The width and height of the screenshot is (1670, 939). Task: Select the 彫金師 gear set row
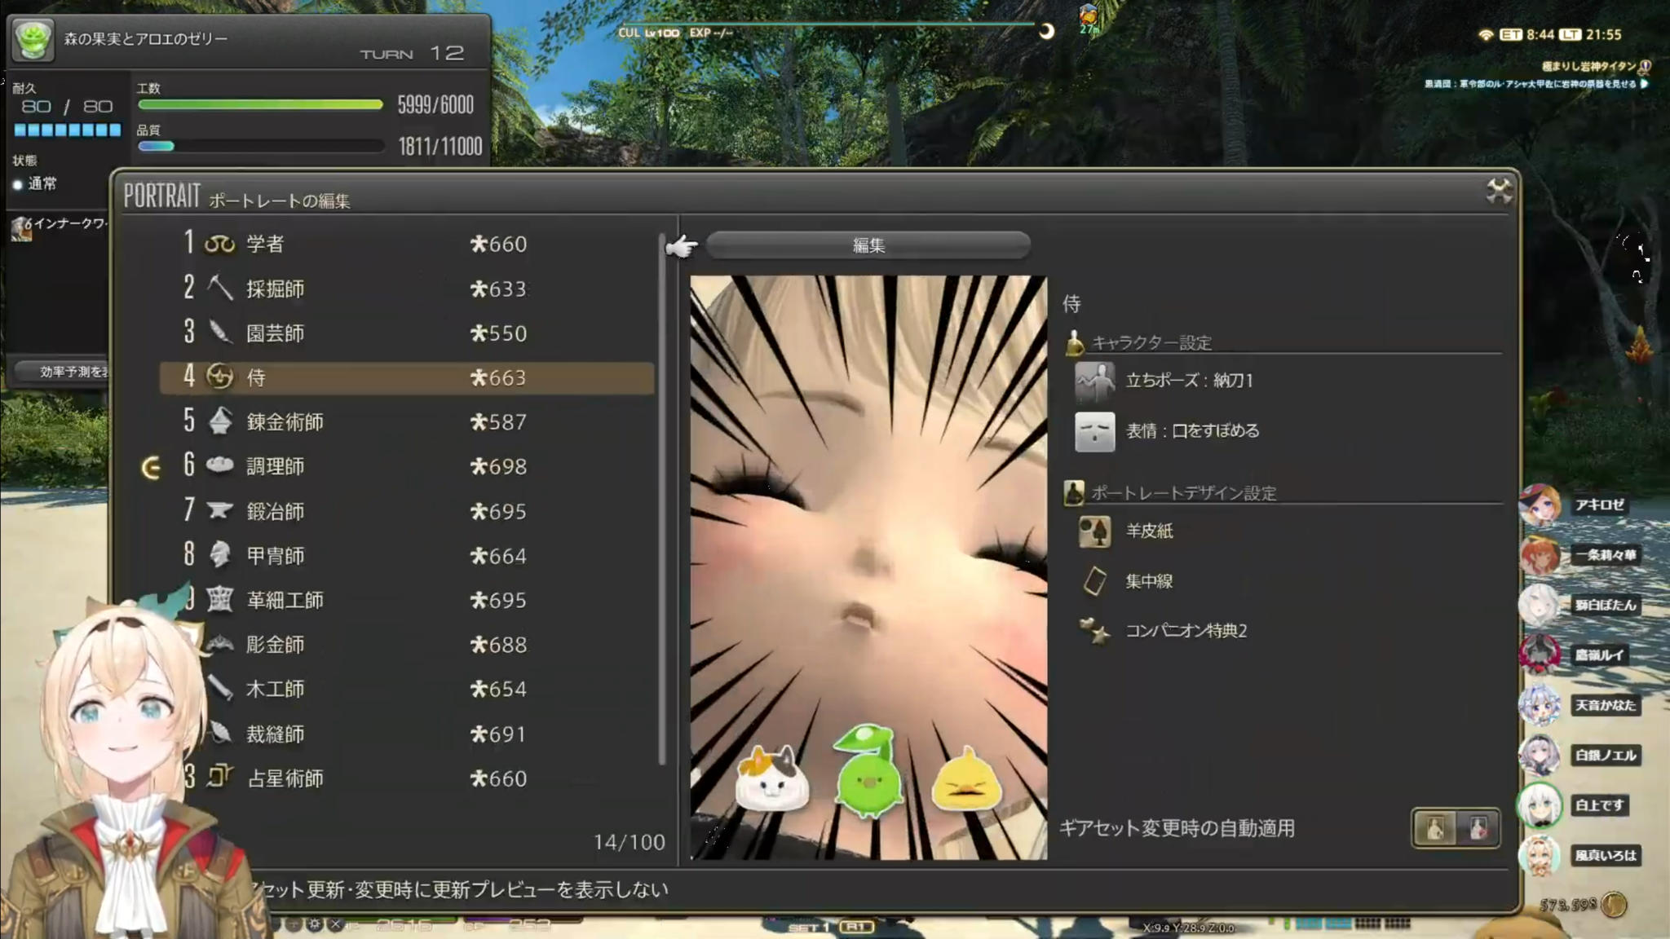tap(407, 645)
